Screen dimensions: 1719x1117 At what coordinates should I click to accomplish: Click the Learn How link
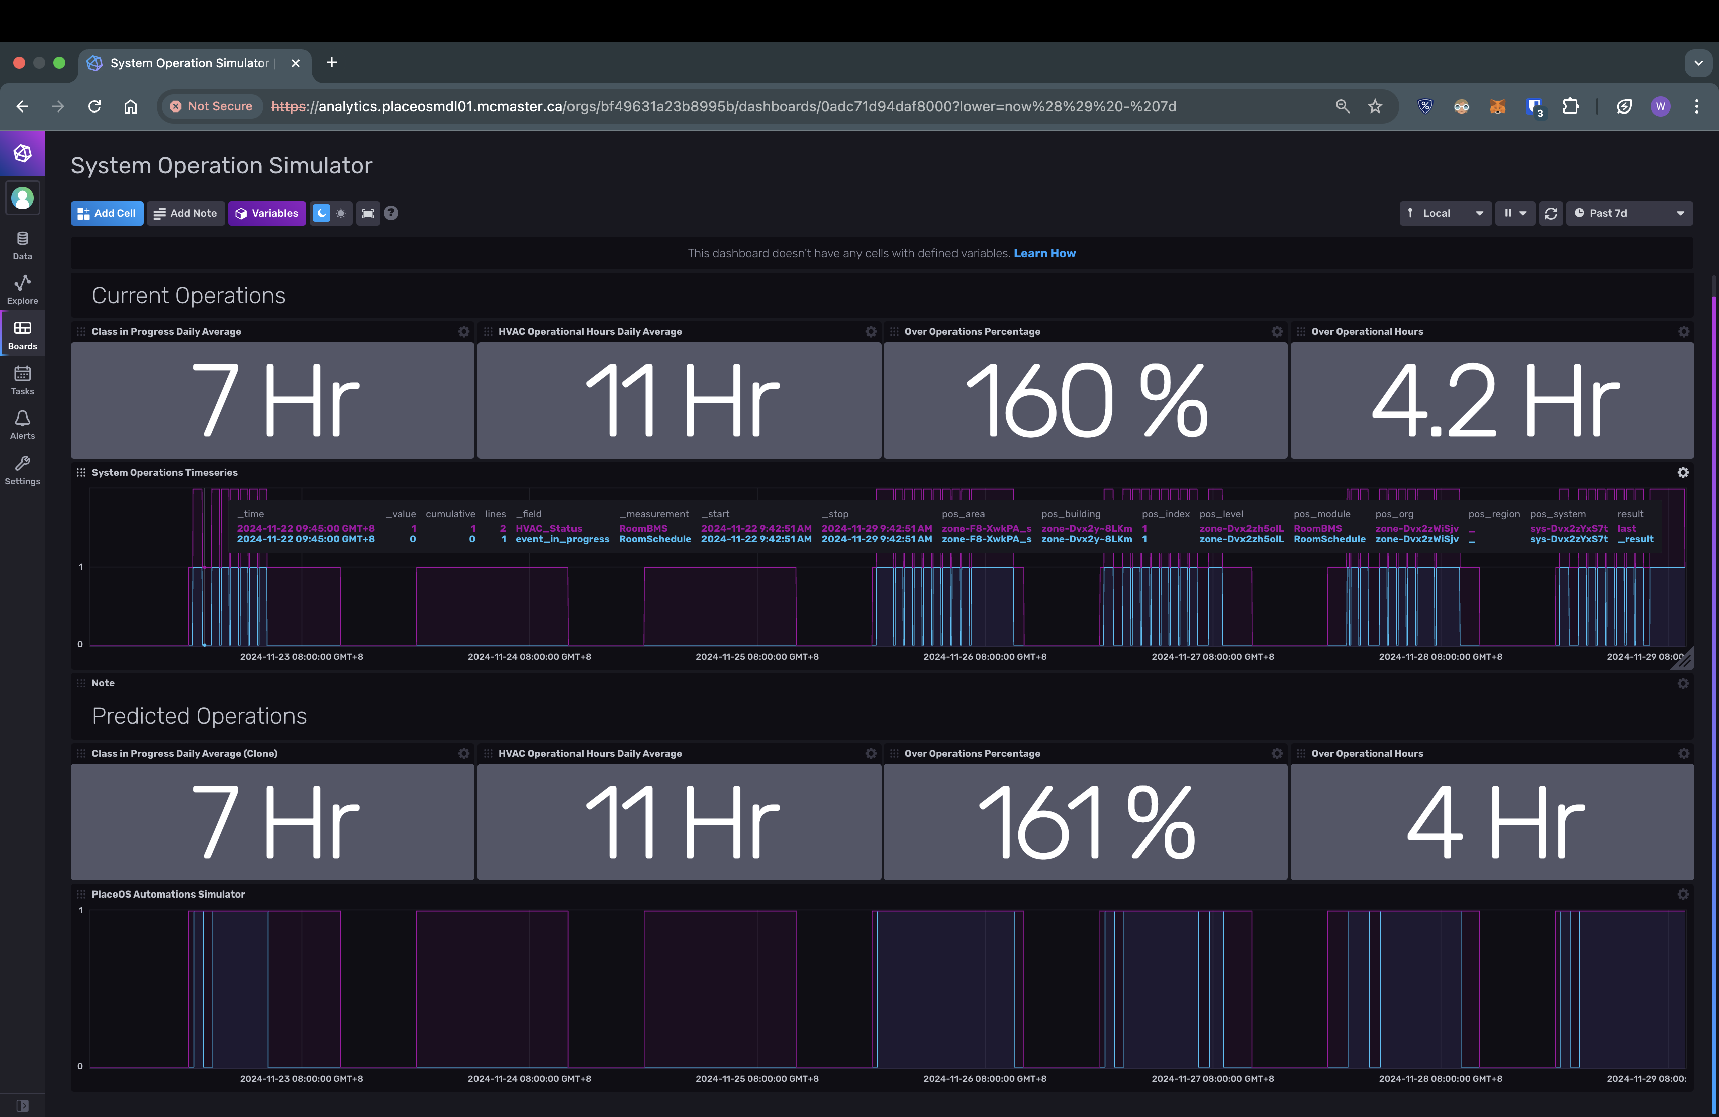click(1044, 253)
